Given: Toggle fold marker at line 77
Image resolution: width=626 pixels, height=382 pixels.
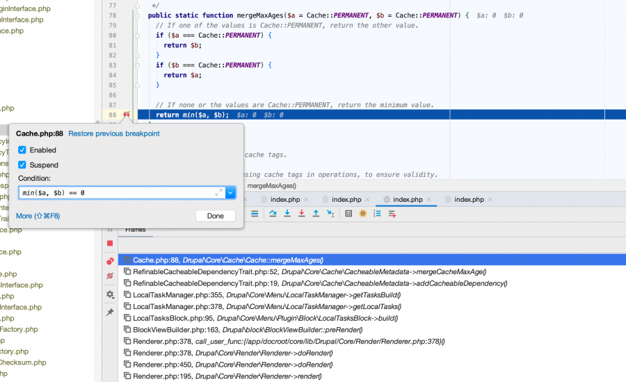Looking at the screenshot, I should tap(137, 6).
